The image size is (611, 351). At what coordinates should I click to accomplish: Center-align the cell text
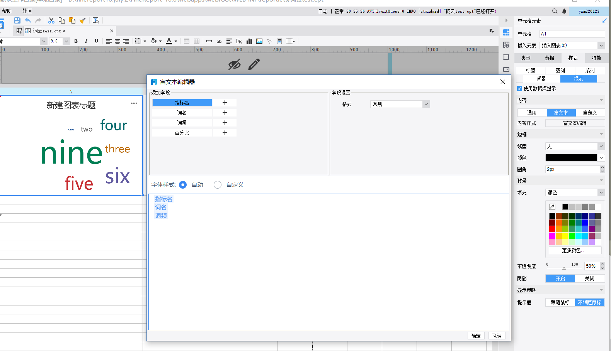117,41
